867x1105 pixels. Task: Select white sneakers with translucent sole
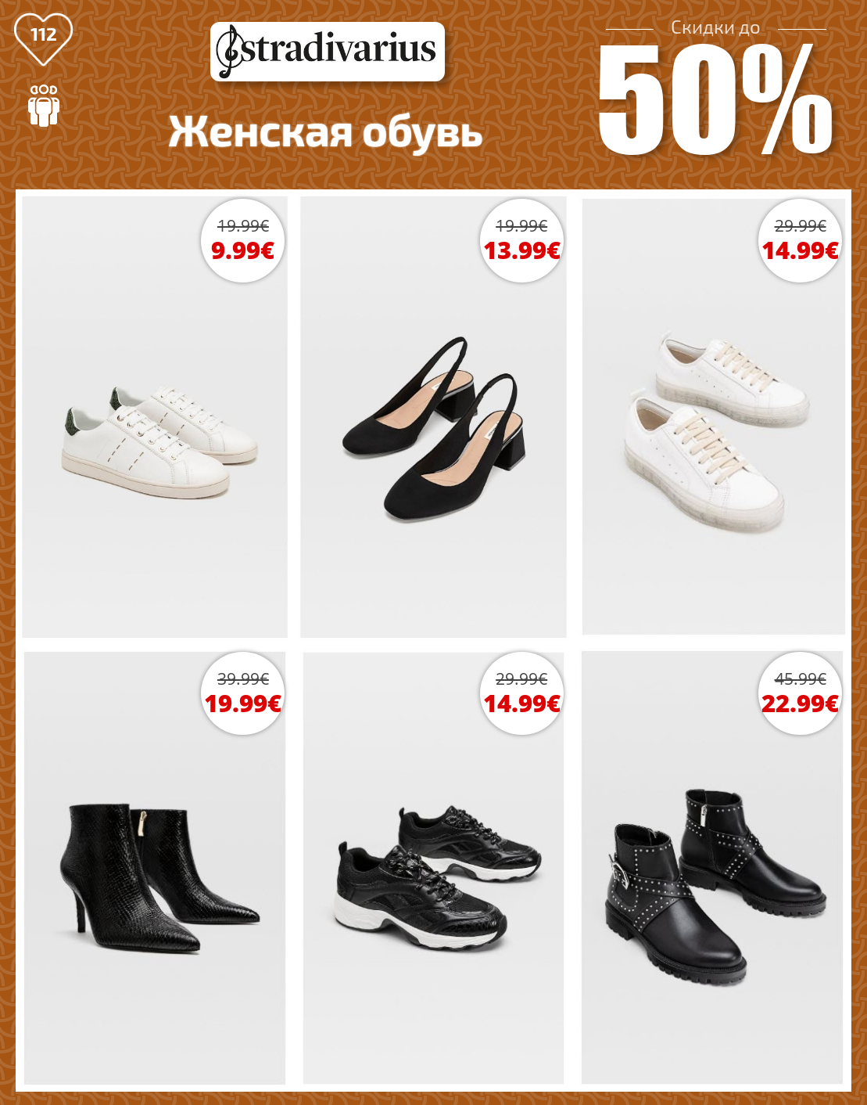(717, 432)
